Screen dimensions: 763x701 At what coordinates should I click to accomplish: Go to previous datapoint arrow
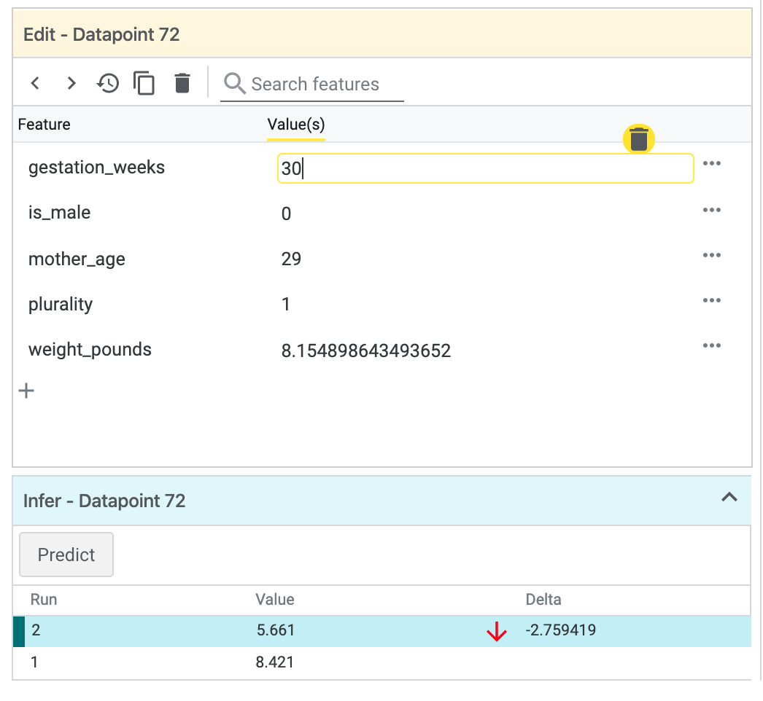pos(35,83)
